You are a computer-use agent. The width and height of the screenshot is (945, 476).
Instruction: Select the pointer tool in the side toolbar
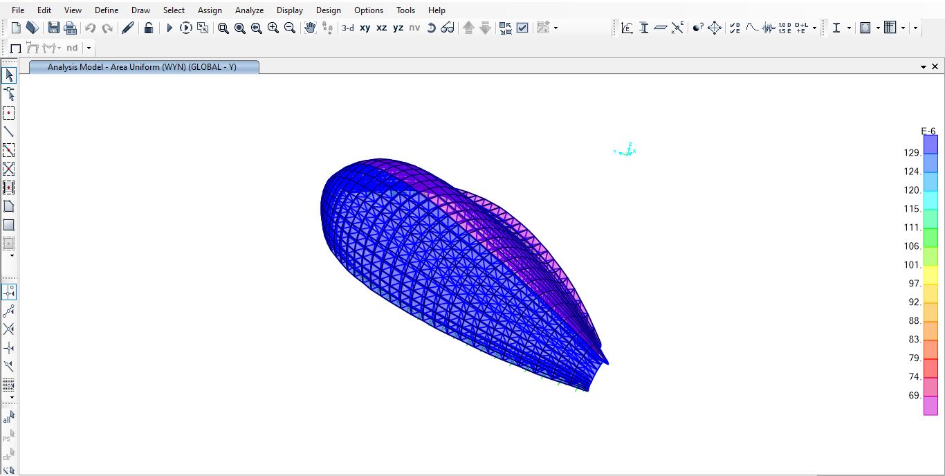[x=9, y=75]
